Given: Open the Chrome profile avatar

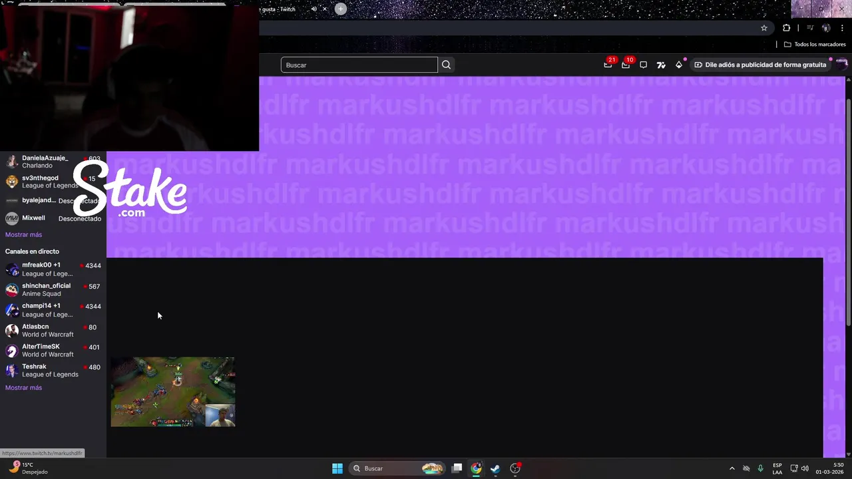Looking at the screenshot, I should (x=826, y=28).
